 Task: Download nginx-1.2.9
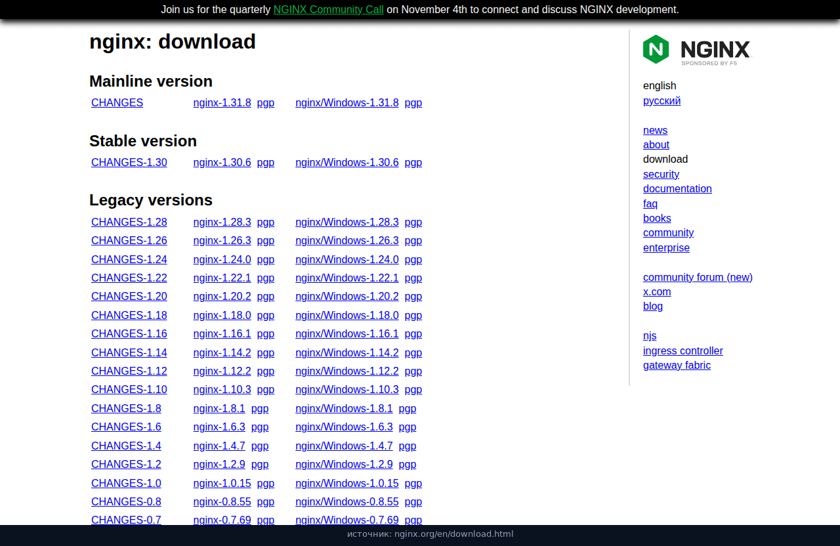[219, 464]
